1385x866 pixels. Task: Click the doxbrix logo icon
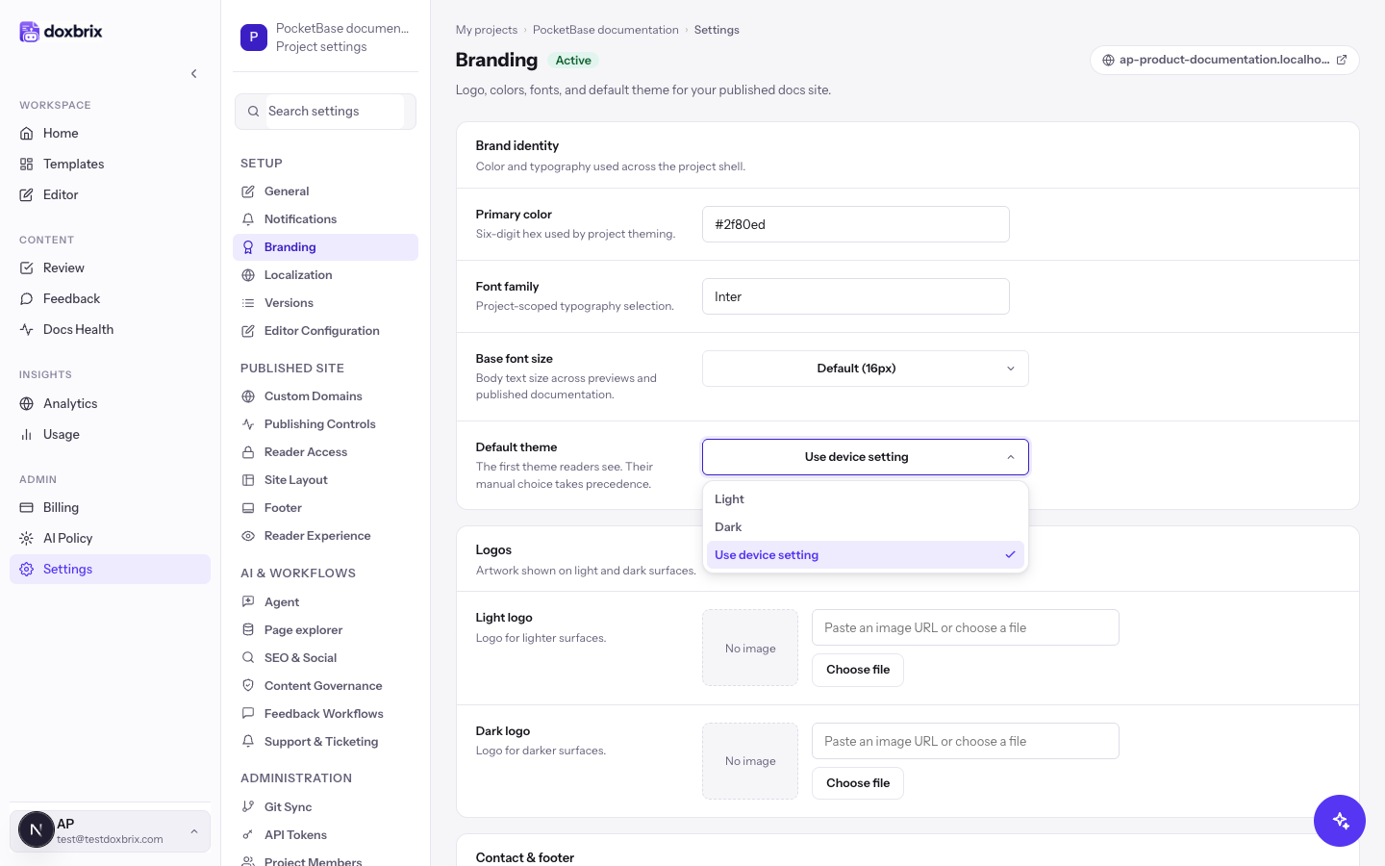(30, 32)
